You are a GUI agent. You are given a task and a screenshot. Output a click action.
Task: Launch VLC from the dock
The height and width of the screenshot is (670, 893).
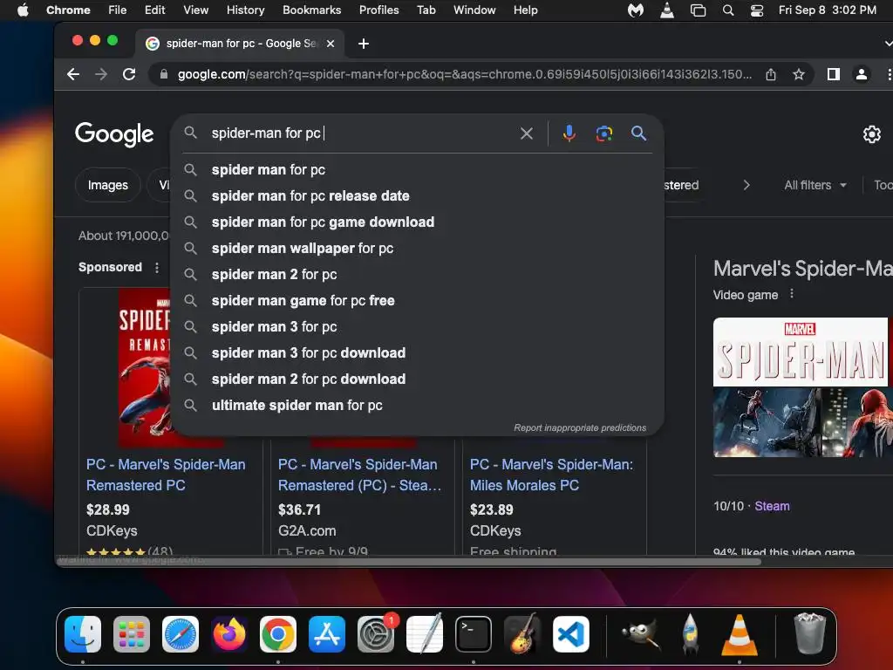pyautogui.click(x=740, y=634)
